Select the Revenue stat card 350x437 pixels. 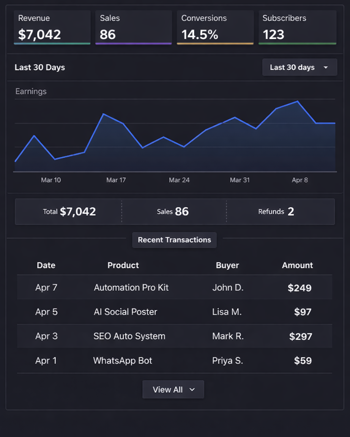click(52, 28)
